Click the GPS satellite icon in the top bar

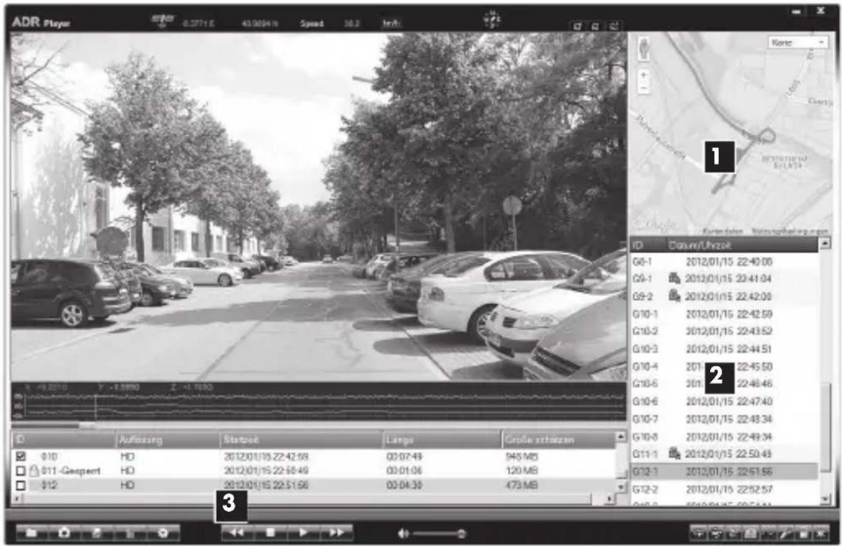point(162,23)
